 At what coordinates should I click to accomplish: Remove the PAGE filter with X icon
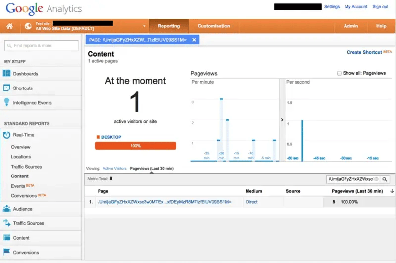coord(194,40)
